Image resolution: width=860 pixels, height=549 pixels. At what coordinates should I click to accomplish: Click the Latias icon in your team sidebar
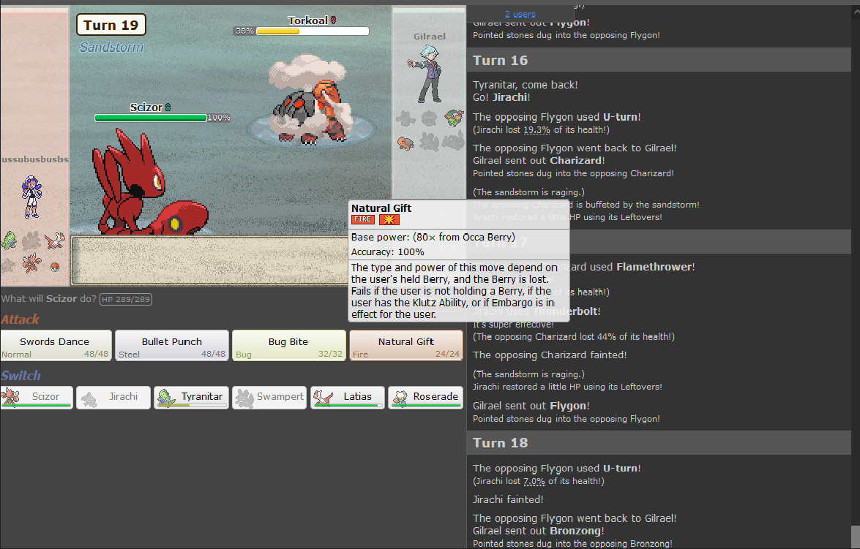55,241
